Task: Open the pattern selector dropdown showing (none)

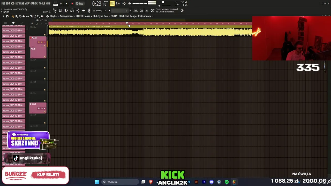Action: 99,11
